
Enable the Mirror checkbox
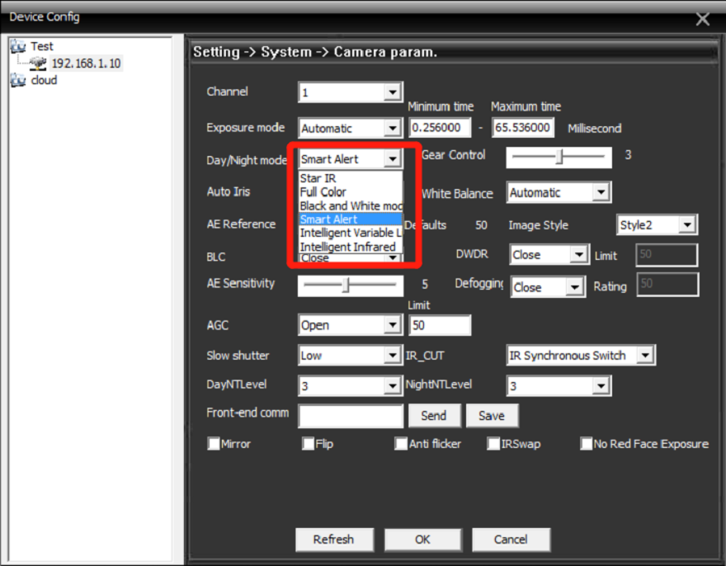coord(214,444)
